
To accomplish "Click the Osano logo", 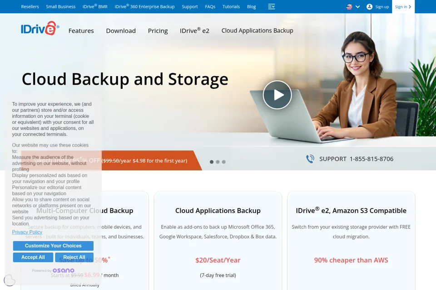I will (64, 271).
